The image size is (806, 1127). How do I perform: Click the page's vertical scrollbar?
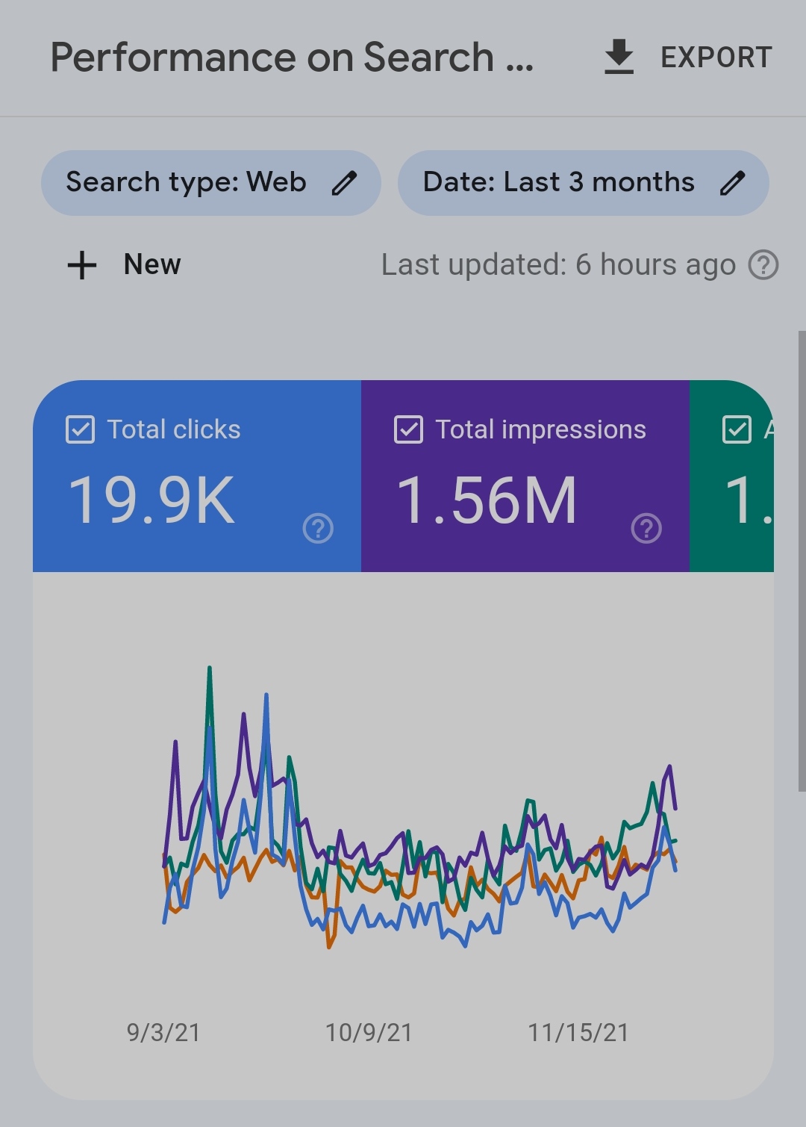coord(802,560)
